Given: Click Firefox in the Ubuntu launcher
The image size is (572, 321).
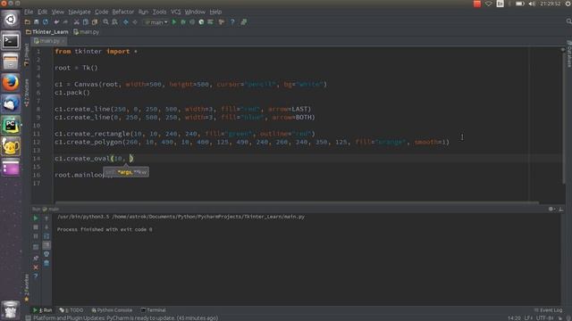Looking at the screenshot, I should (11, 83).
